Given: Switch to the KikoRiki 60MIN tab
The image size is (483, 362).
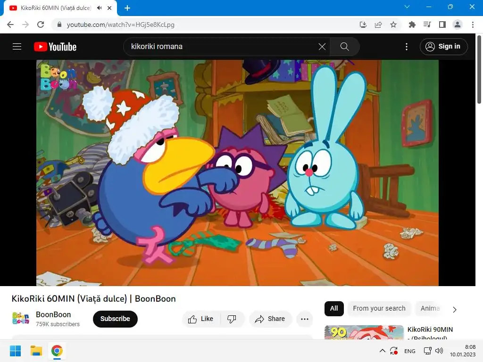Looking at the screenshot, I should point(56,8).
